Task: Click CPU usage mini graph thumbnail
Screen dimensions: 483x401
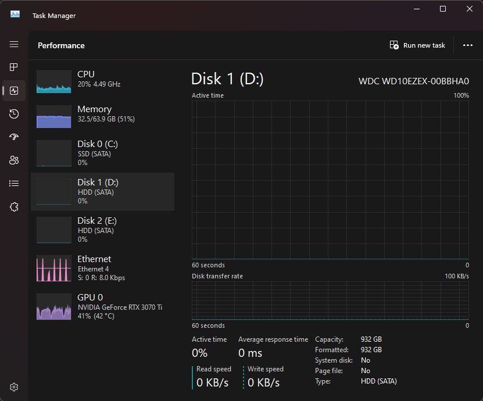Action: tap(54, 81)
